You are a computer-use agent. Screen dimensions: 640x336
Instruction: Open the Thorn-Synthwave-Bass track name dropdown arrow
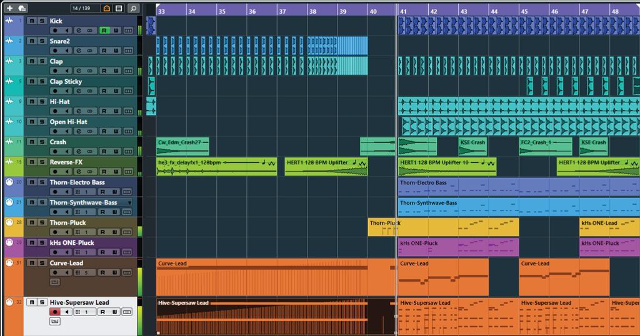(x=130, y=202)
